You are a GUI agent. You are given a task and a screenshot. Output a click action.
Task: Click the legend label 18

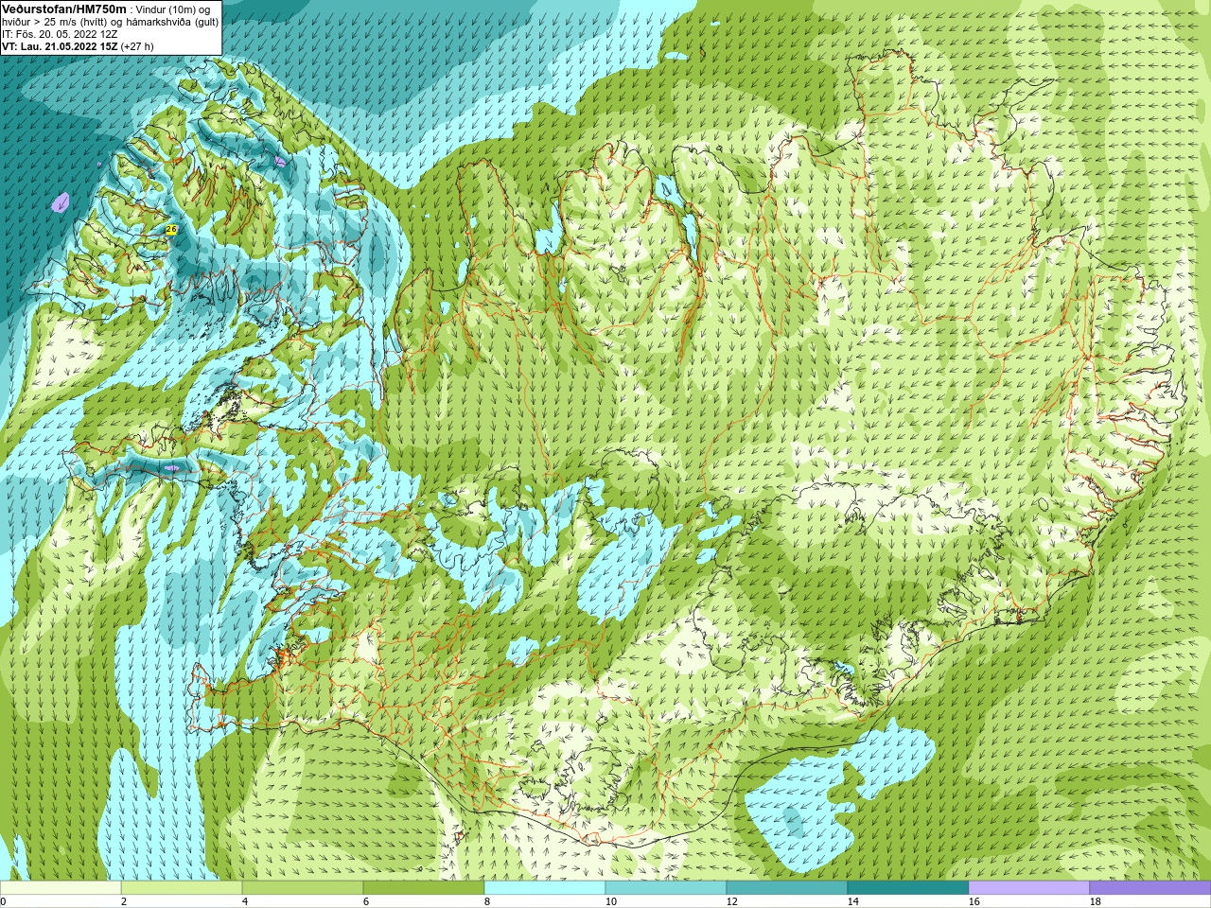point(1095,901)
